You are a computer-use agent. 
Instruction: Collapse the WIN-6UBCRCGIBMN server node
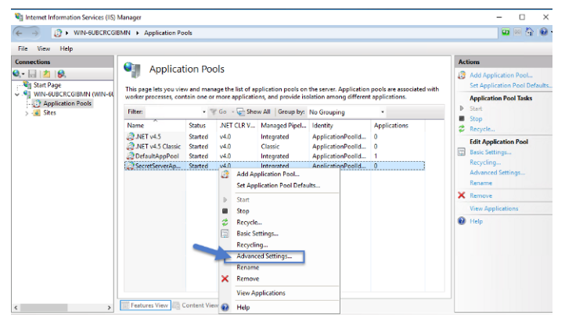click(17, 95)
